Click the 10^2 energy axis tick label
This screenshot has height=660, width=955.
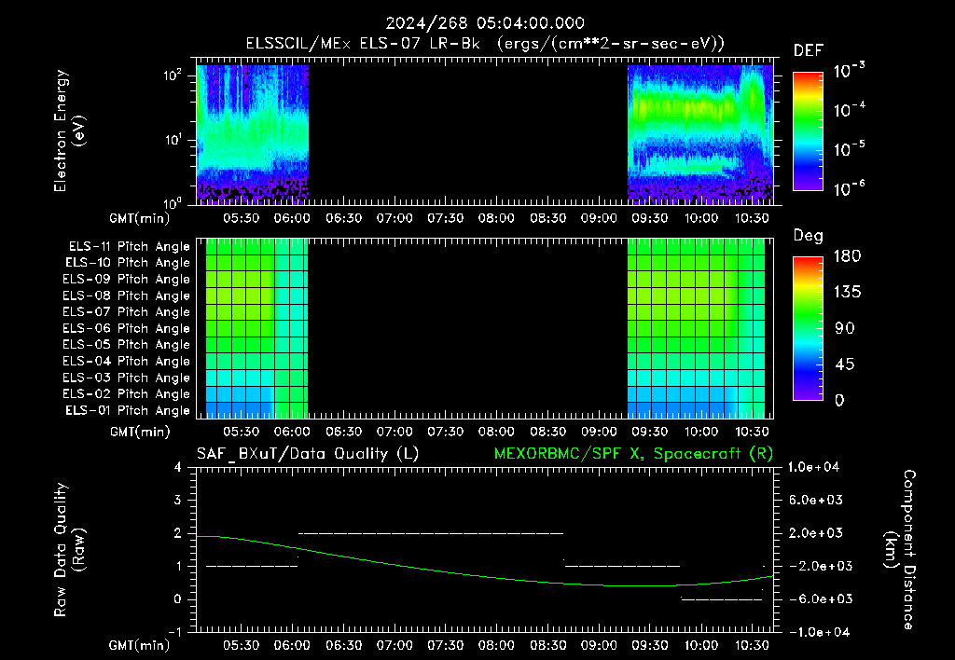(x=173, y=75)
